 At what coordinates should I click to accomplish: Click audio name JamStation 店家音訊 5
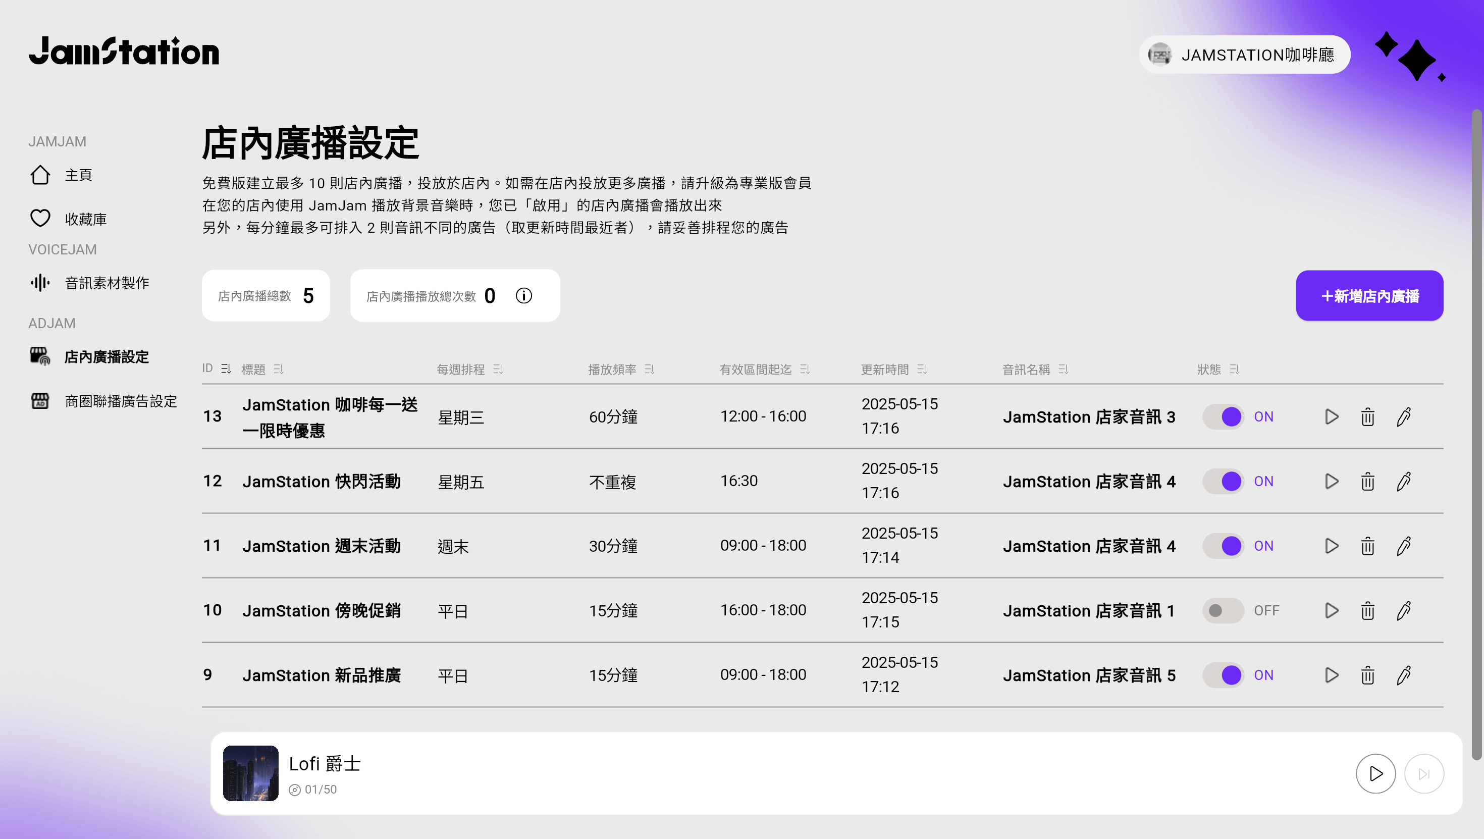coord(1089,675)
